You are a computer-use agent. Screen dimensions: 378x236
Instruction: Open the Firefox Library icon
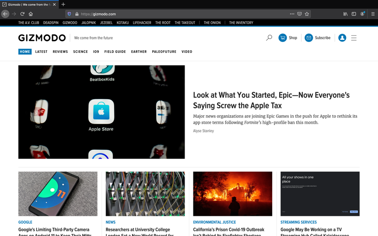coord(346,14)
